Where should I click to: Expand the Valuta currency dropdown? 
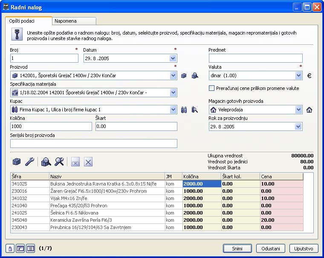[298, 75]
